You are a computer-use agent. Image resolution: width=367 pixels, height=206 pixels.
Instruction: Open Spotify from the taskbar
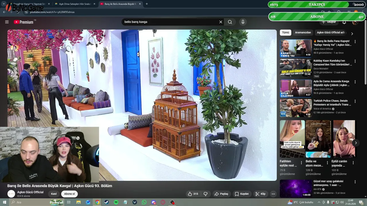116,202
